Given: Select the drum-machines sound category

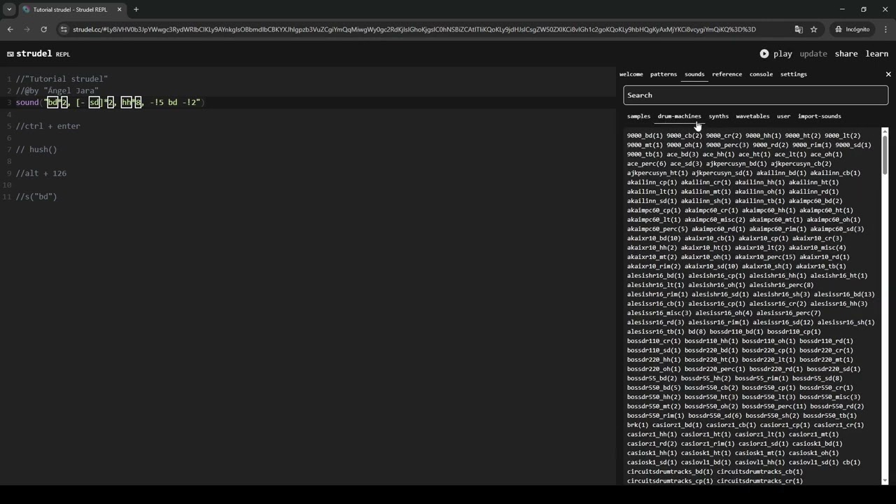Looking at the screenshot, I should pyautogui.click(x=679, y=116).
